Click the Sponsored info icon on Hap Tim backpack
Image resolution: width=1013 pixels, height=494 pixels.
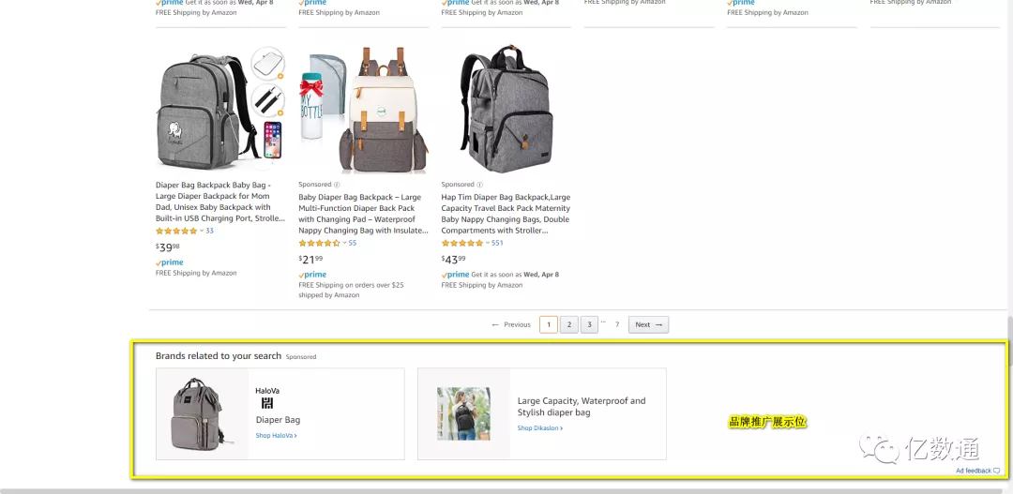point(480,185)
